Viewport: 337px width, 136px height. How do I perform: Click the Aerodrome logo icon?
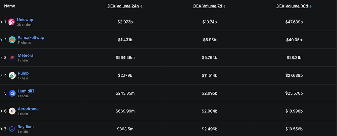[x=12, y=111]
